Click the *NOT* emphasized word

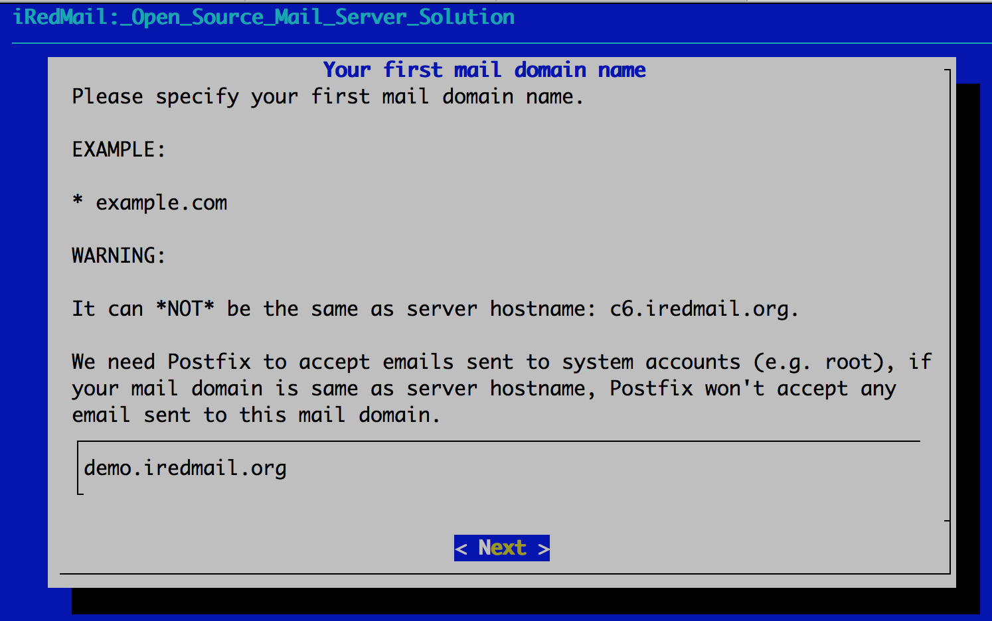[185, 309]
